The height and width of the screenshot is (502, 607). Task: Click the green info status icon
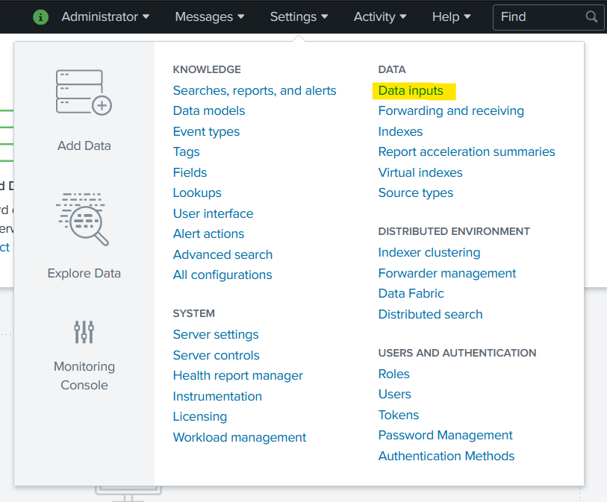click(x=40, y=17)
